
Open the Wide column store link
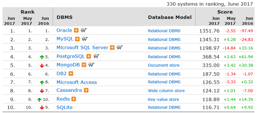click(x=166, y=91)
